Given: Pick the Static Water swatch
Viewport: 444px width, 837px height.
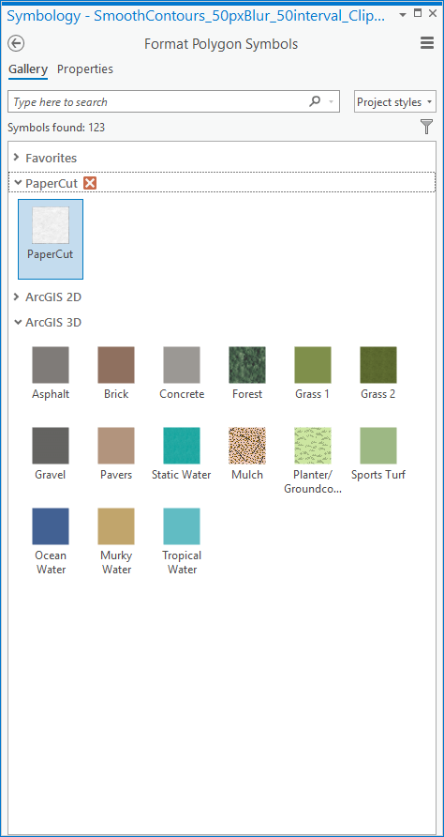Looking at the screenshot, I should coord(182,454).
